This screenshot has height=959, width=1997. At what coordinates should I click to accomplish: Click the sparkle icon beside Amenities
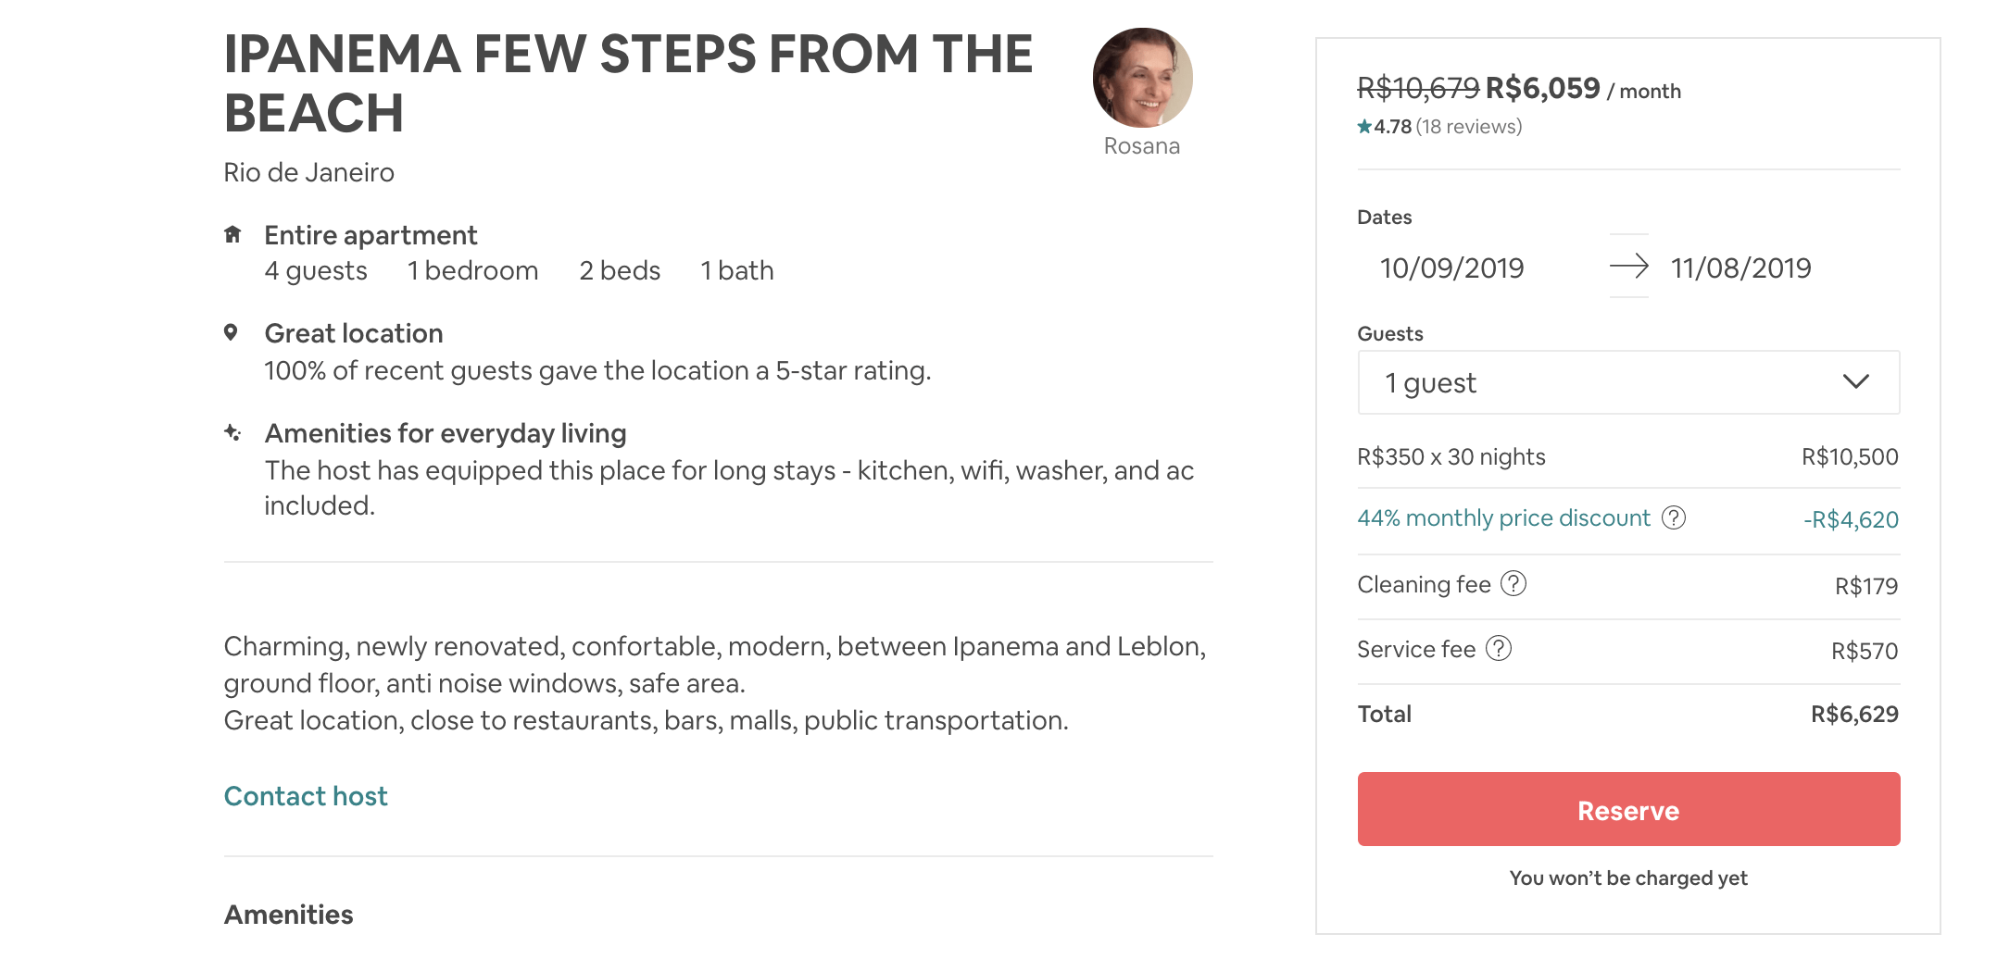(x=232, y=432)
